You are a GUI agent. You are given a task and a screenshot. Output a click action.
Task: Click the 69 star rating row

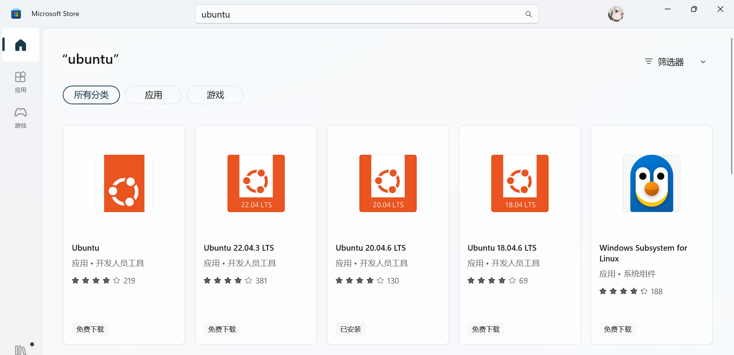498,280
